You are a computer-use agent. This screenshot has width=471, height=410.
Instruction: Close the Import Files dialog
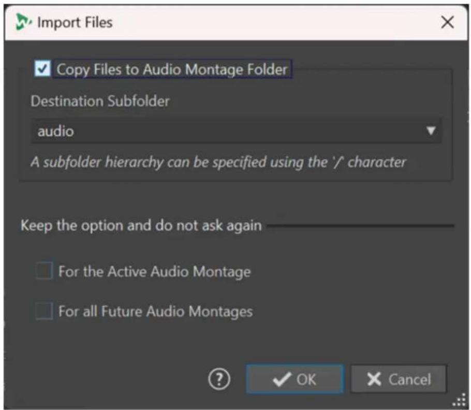[x=447, y=22]
